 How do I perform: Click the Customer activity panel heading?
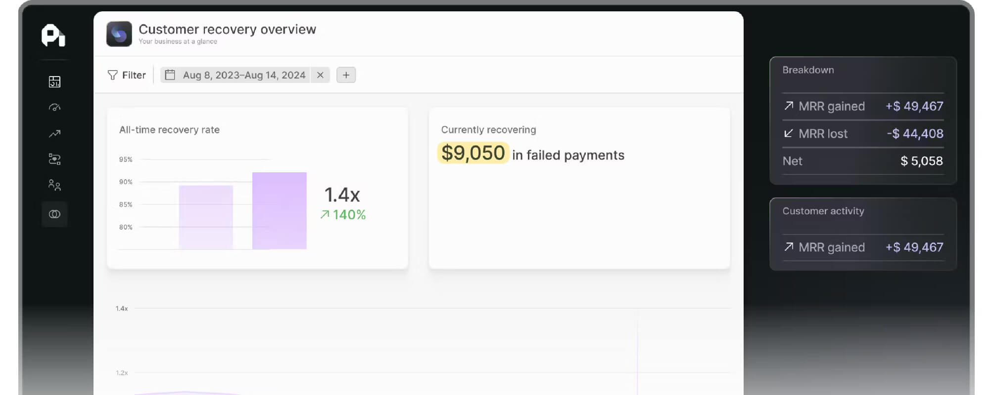pyautogui.click(x=823, y=211)
